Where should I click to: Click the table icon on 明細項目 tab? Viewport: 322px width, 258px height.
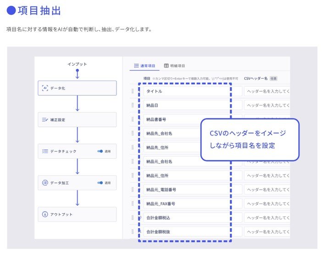[166, 66]
